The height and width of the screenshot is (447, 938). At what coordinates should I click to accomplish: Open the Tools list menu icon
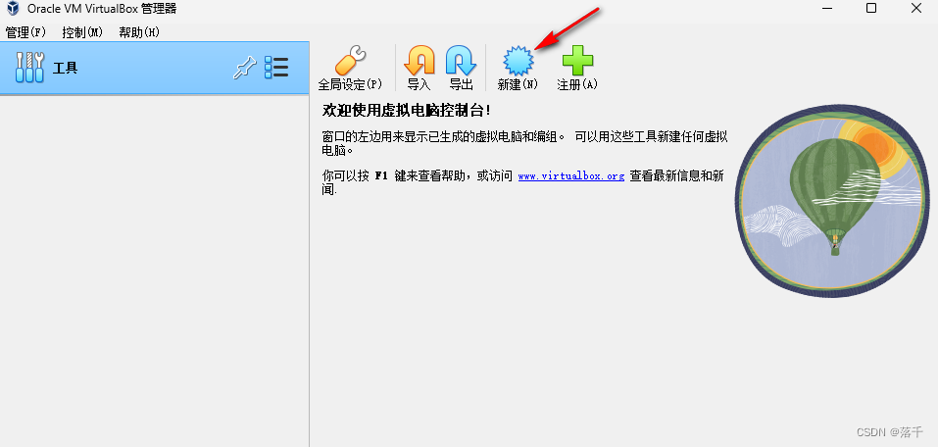(x=276, y=68)
